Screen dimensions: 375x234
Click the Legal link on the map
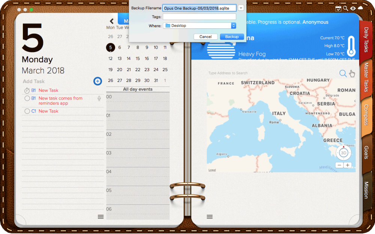click(x=212, y=170)
